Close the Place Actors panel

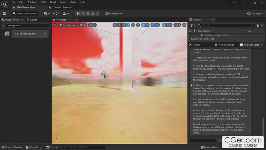[x=22, y=20]
